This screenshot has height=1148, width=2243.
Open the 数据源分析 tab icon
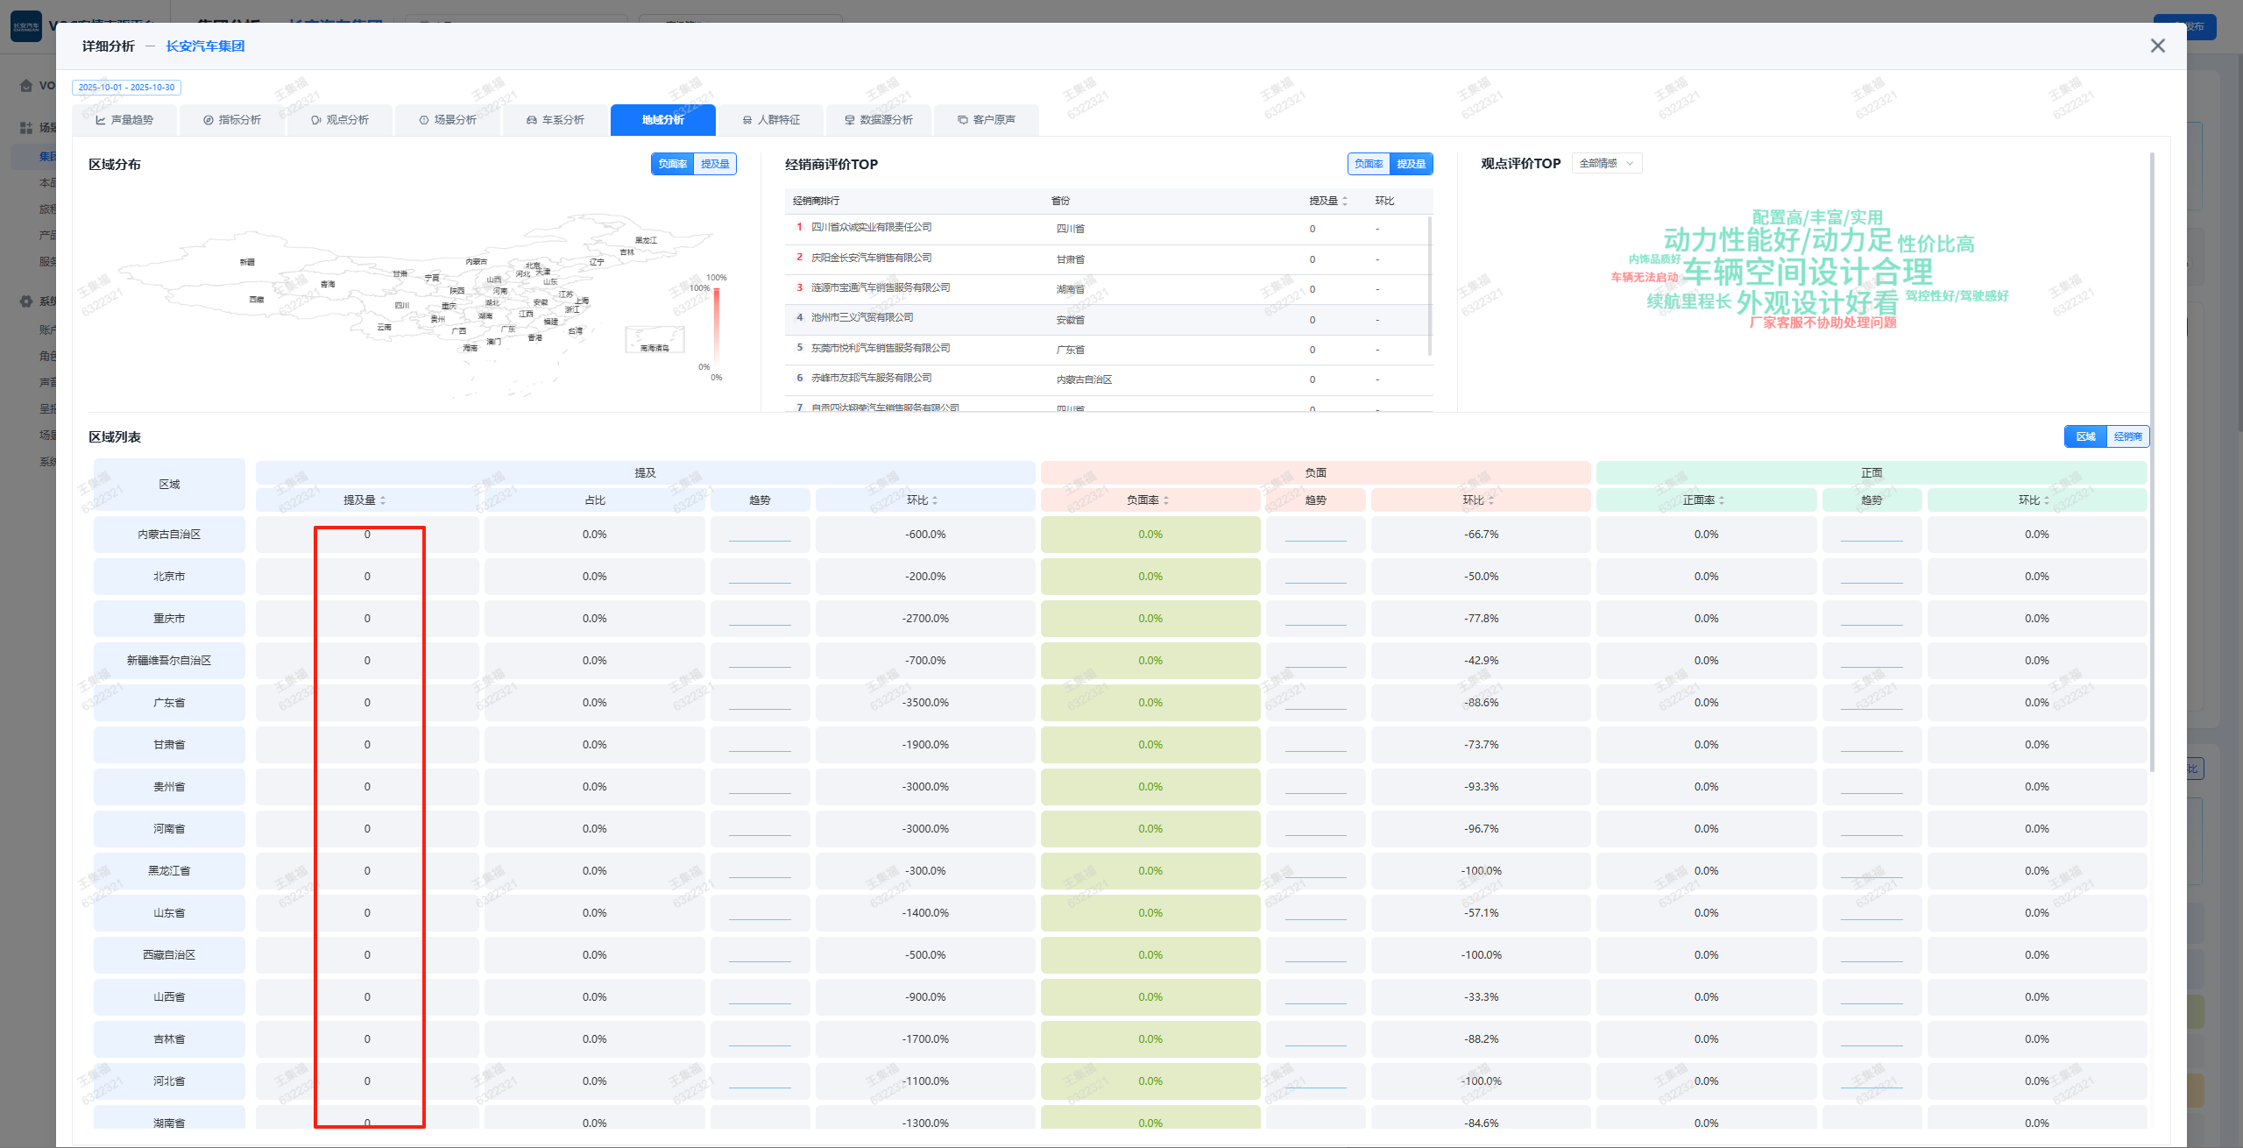(849, 120)
